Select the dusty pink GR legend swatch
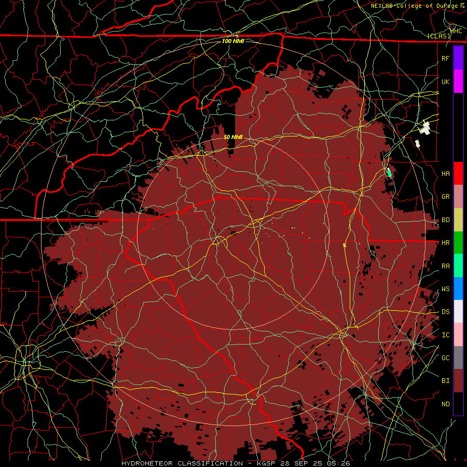467x467 pixels. (458, 196)
